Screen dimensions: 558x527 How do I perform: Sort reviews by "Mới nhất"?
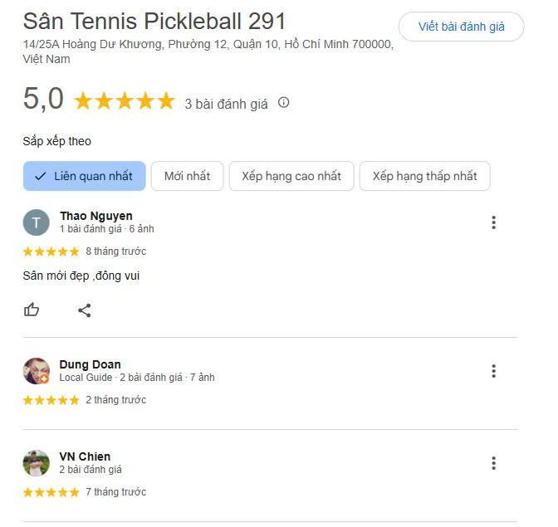[187, 176]
